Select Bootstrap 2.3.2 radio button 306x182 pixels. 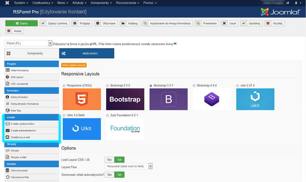tap(107, 86)
